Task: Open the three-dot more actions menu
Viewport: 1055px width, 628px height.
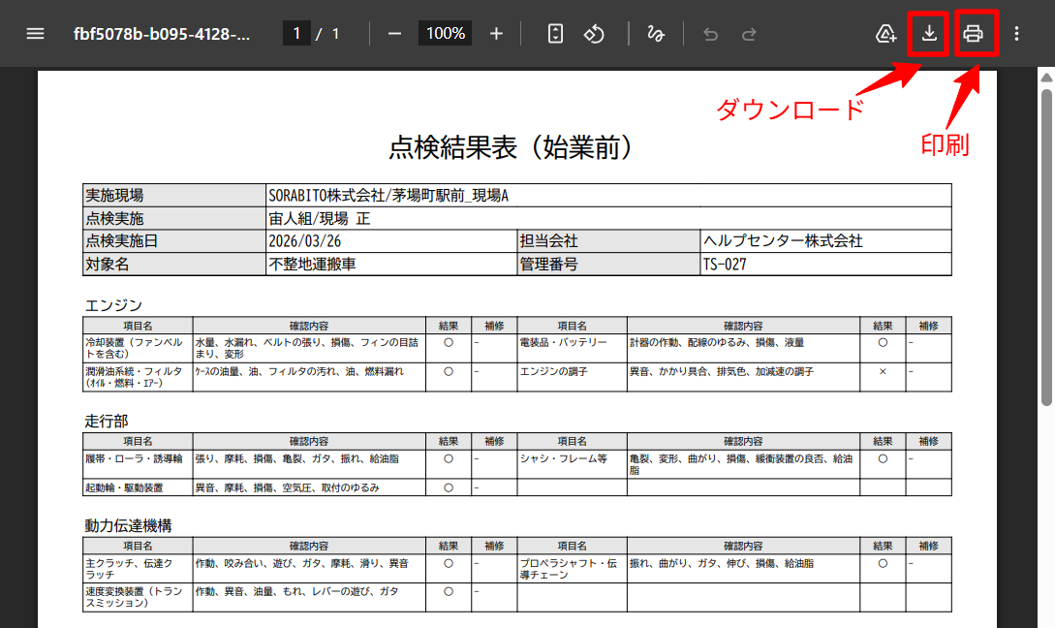Action: (1016, 34)
